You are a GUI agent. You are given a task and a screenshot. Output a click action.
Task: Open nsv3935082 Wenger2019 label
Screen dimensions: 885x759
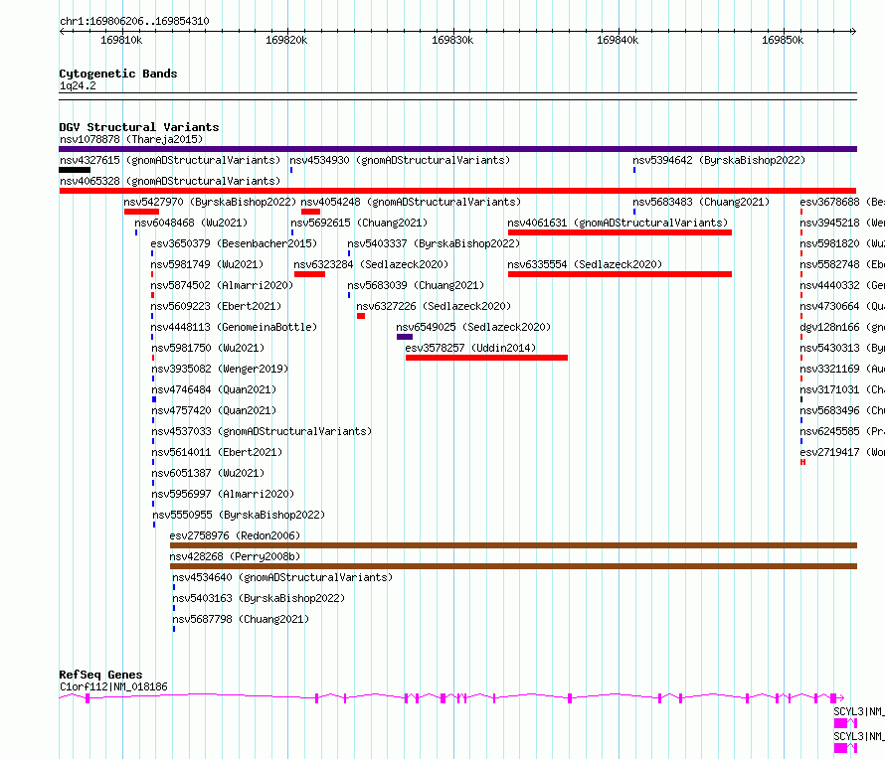[220, 369]
